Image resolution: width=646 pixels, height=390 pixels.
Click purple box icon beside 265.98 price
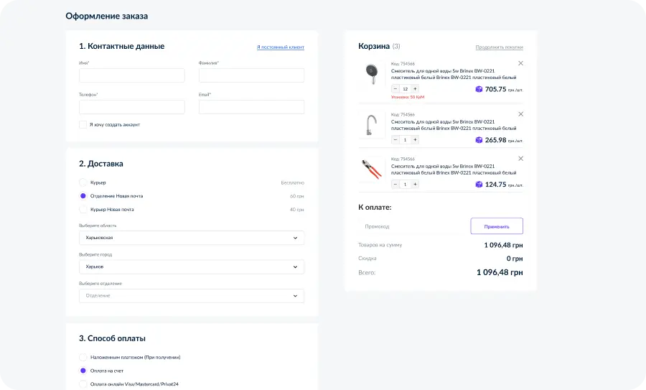pyautogui.click(x=479, y=140)
